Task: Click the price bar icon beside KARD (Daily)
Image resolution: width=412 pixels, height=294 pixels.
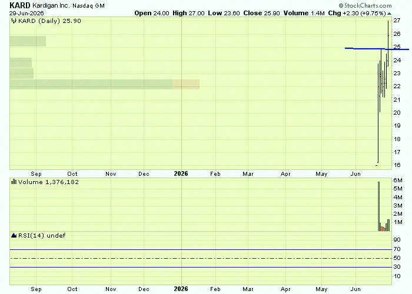Action: [14, 21]
